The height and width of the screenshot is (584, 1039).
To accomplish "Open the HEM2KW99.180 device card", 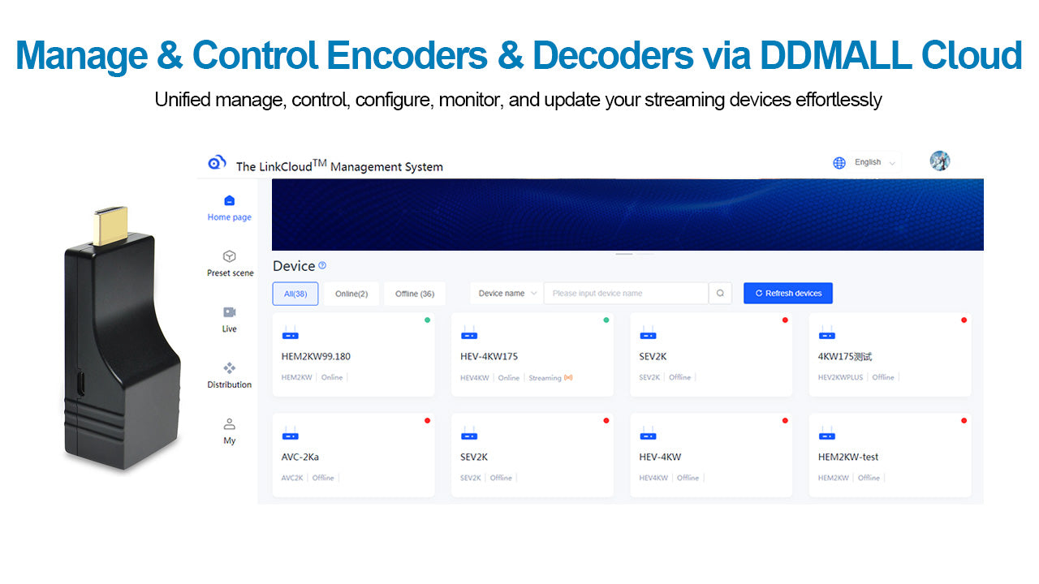I will click(353, 356).
